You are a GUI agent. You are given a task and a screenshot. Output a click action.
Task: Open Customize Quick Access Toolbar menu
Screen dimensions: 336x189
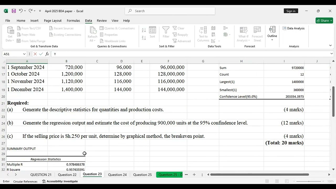(x=40, y=11)
